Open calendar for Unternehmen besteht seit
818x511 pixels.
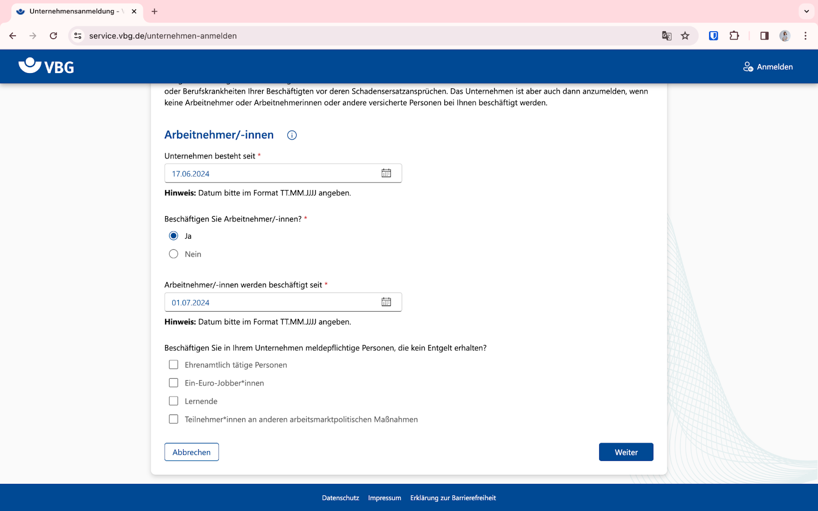(387, 173)
